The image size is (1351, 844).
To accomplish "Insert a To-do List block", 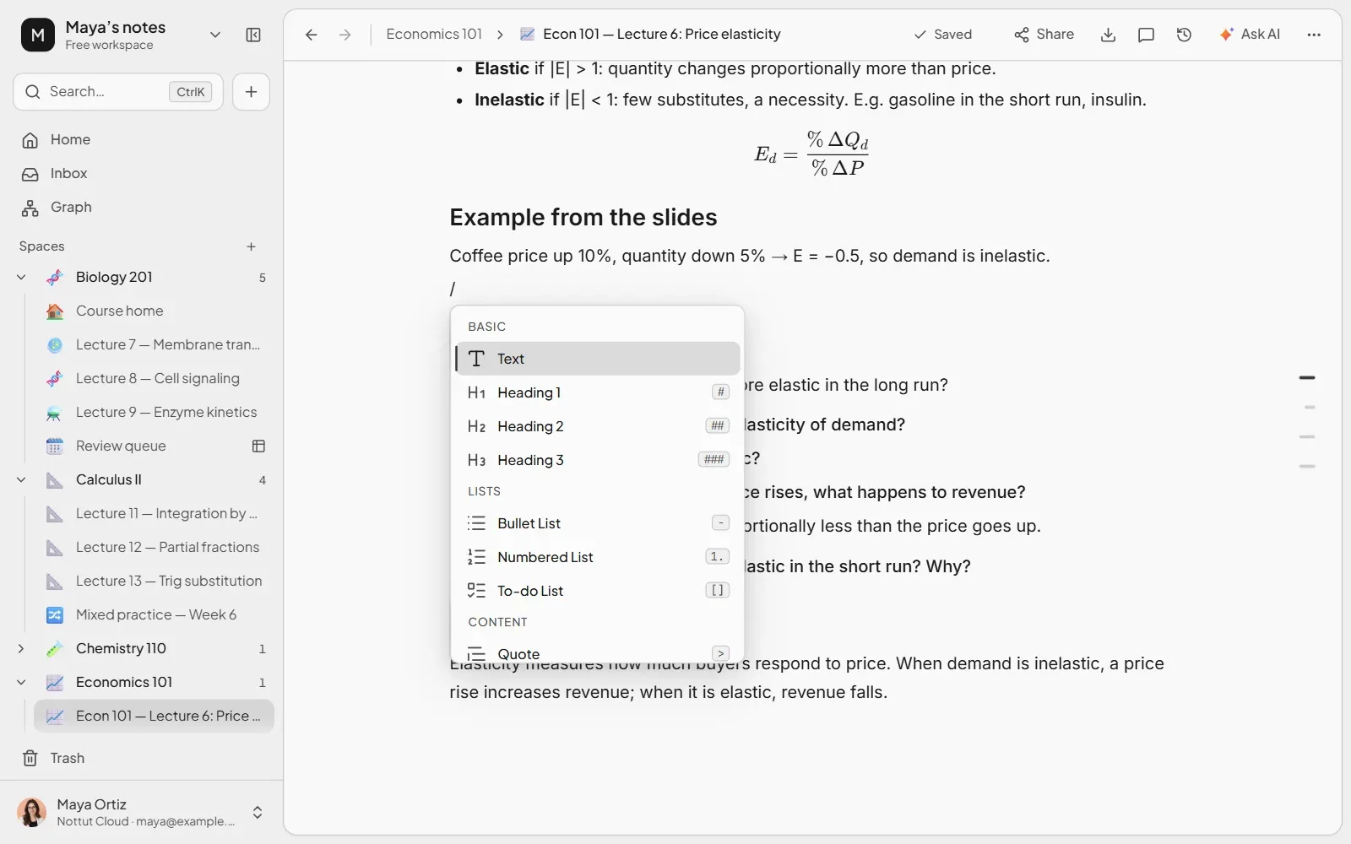I will [598, 591].
